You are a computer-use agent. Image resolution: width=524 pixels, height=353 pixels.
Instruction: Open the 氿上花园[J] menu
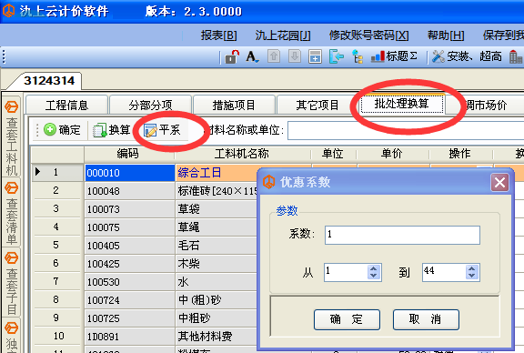(x=283, y=35)
